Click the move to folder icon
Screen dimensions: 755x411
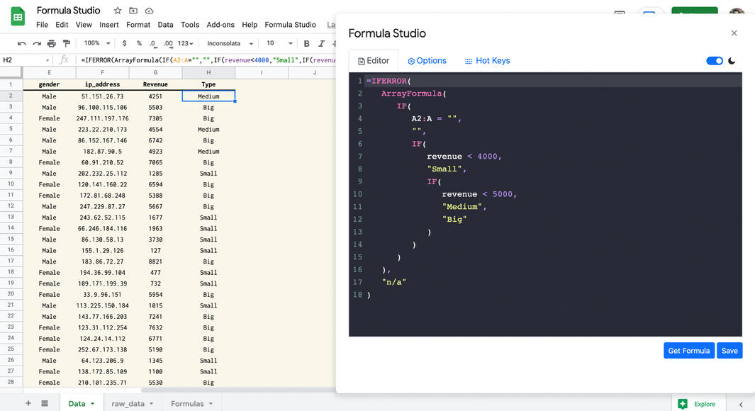(x=133, y=11)
